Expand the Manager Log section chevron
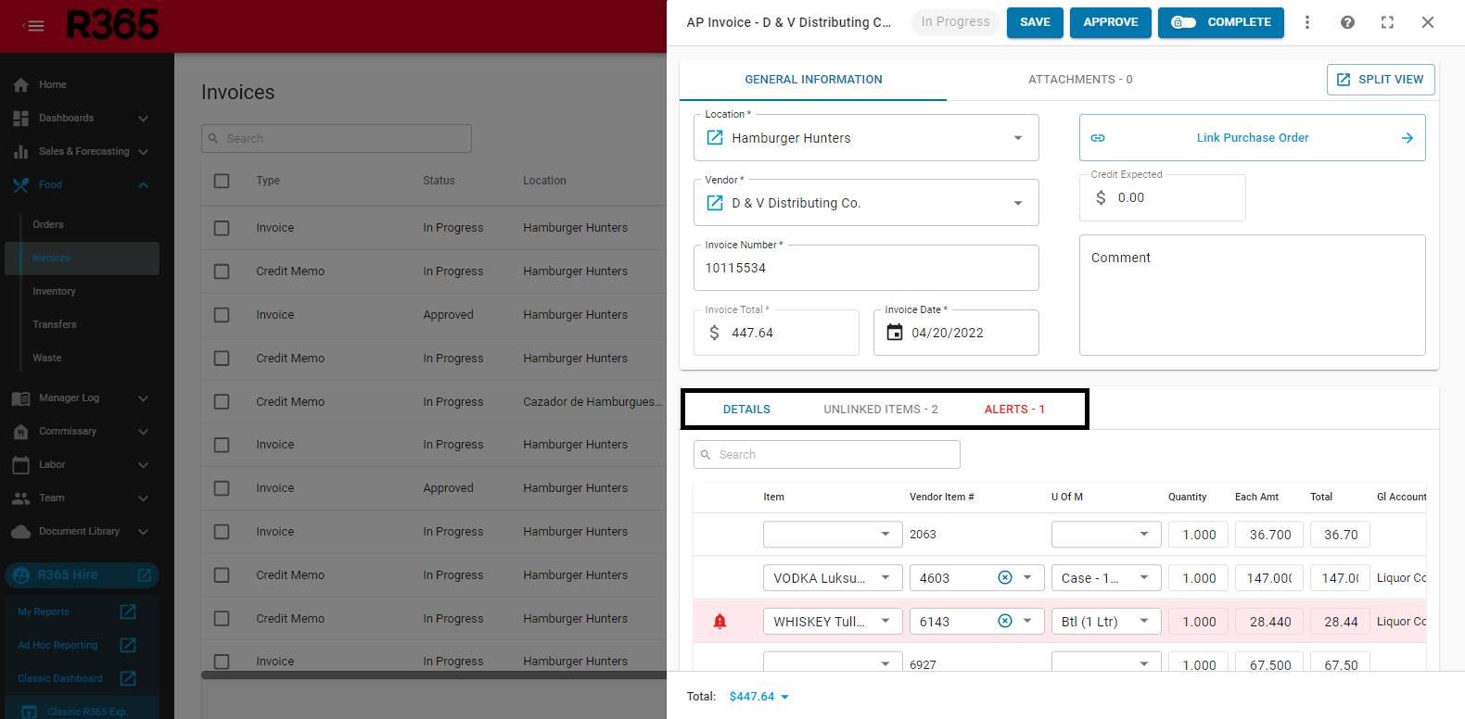The height and width of the screenshot is (719, 1465). point(143,397)
